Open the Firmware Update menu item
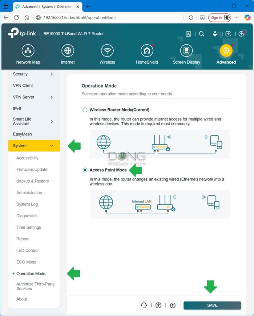 (31, 169)
